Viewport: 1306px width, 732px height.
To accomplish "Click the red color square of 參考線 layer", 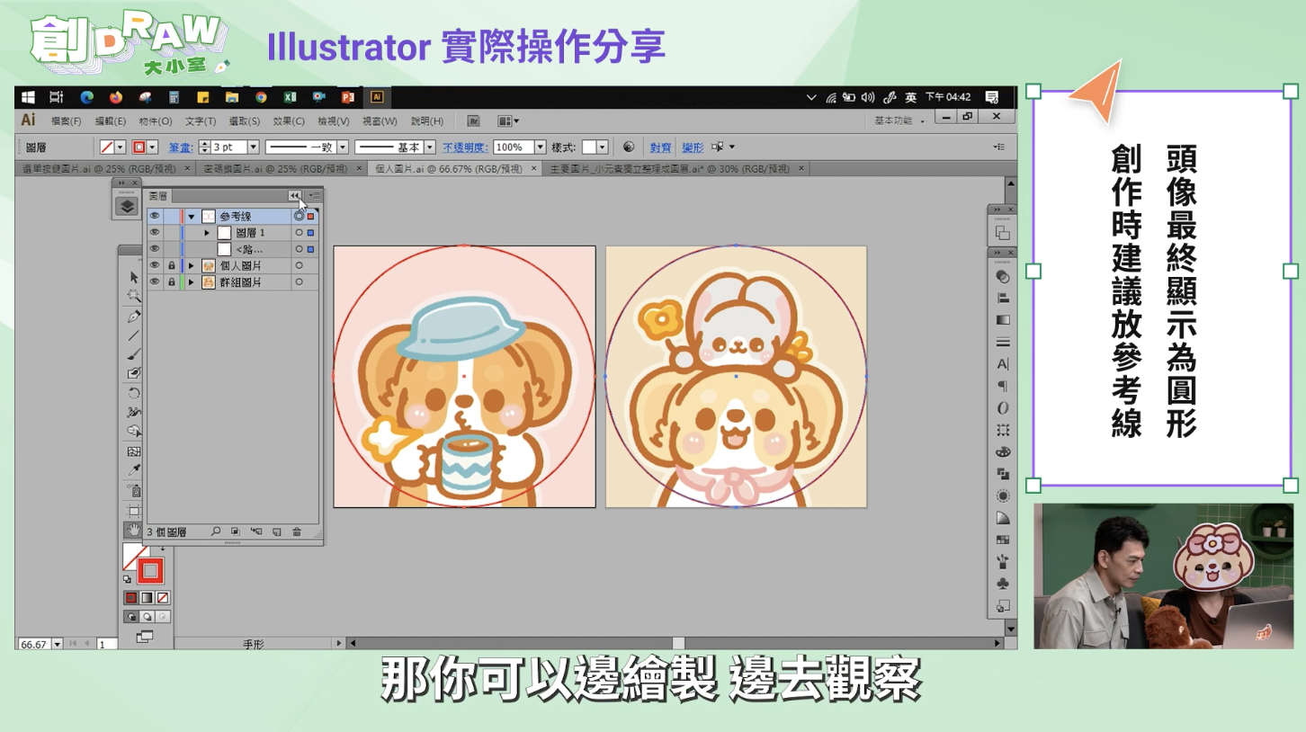I will point(311,217).
